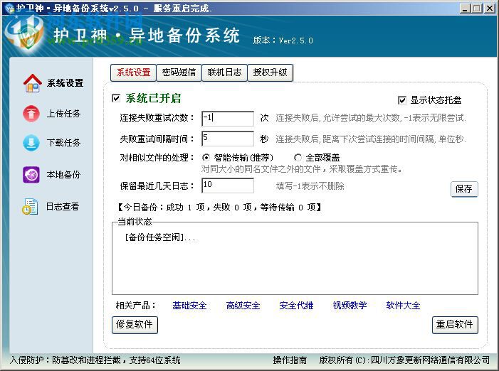Click the 今日备份 summary text line

pyautogui.click(x=219, y=208)
